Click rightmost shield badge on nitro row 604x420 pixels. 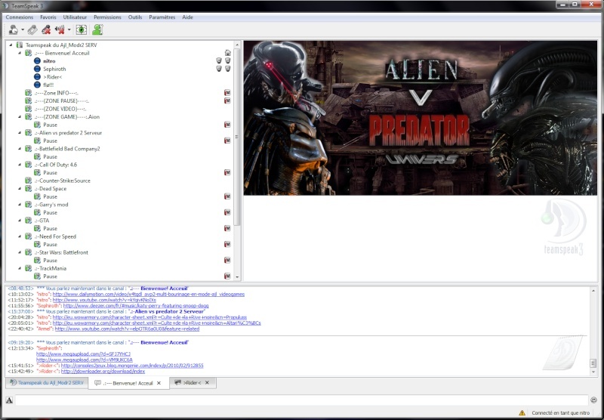(x=228, y=61)
